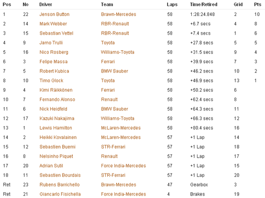Open the Giancarlo Fisichella link
The image size is (265, 198).
(60, 194)
